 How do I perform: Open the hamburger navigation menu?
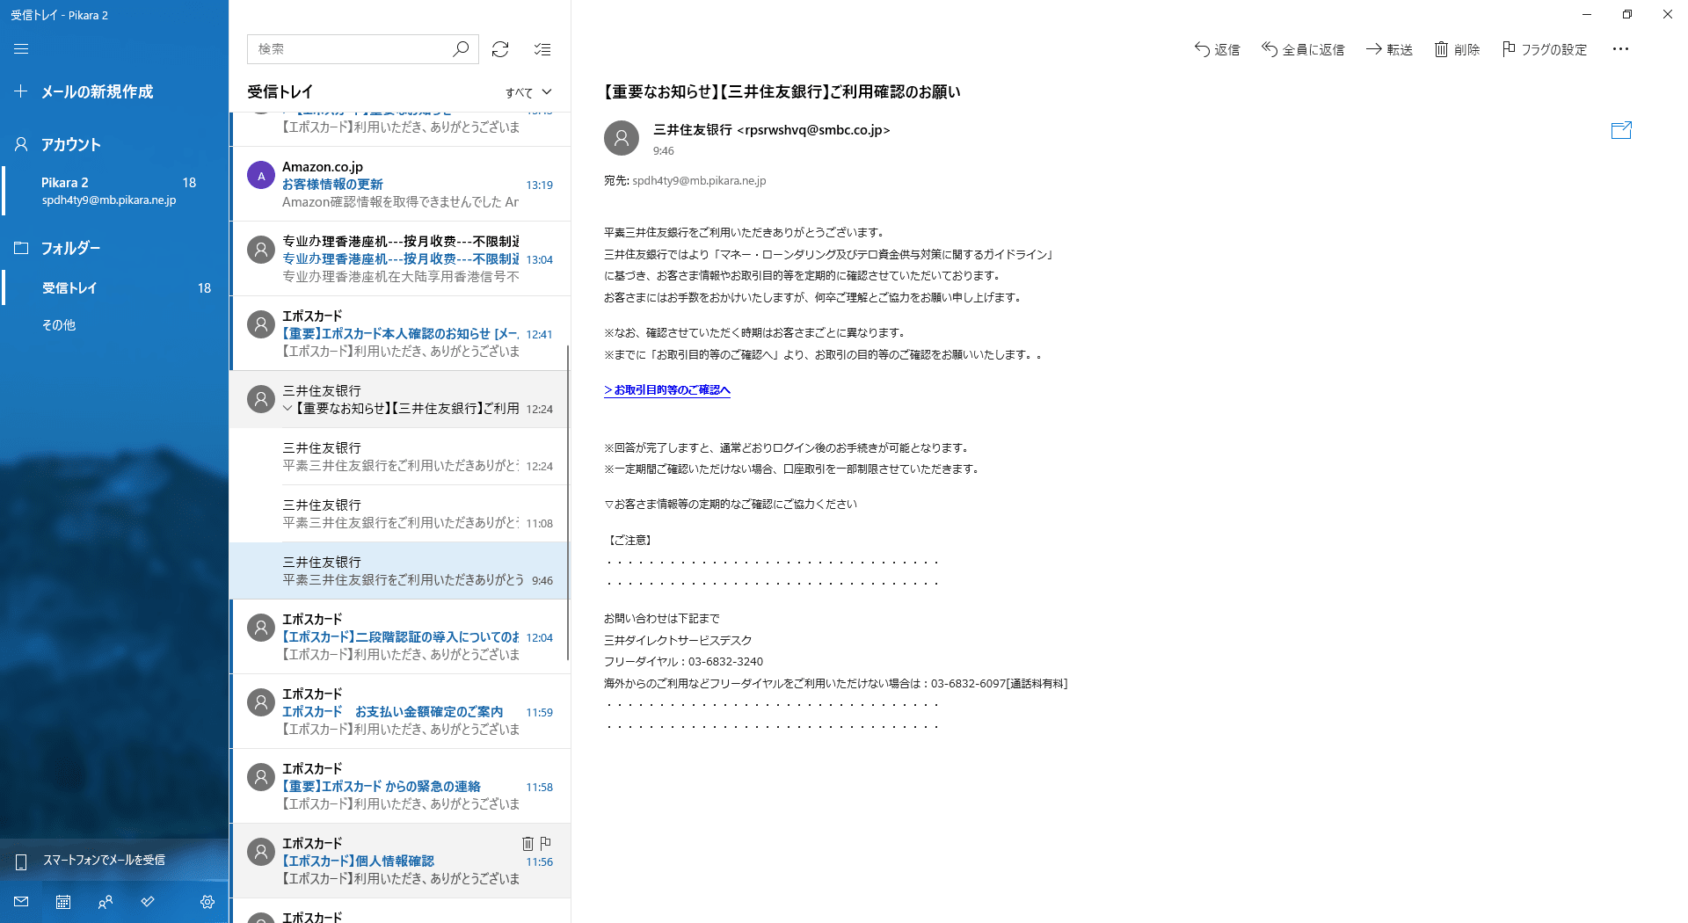[21, 49]
